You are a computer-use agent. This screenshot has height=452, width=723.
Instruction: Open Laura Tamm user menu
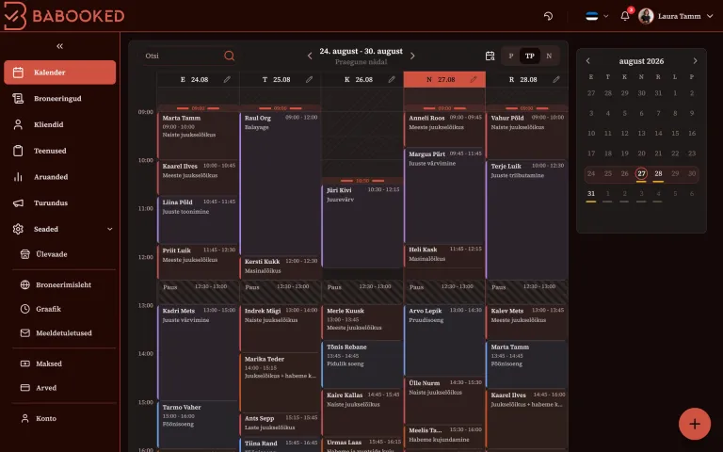[x=676, y=16]
